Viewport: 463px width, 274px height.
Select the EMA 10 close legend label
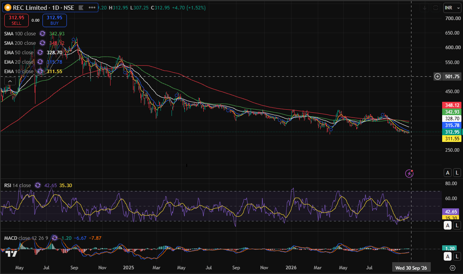18,72
